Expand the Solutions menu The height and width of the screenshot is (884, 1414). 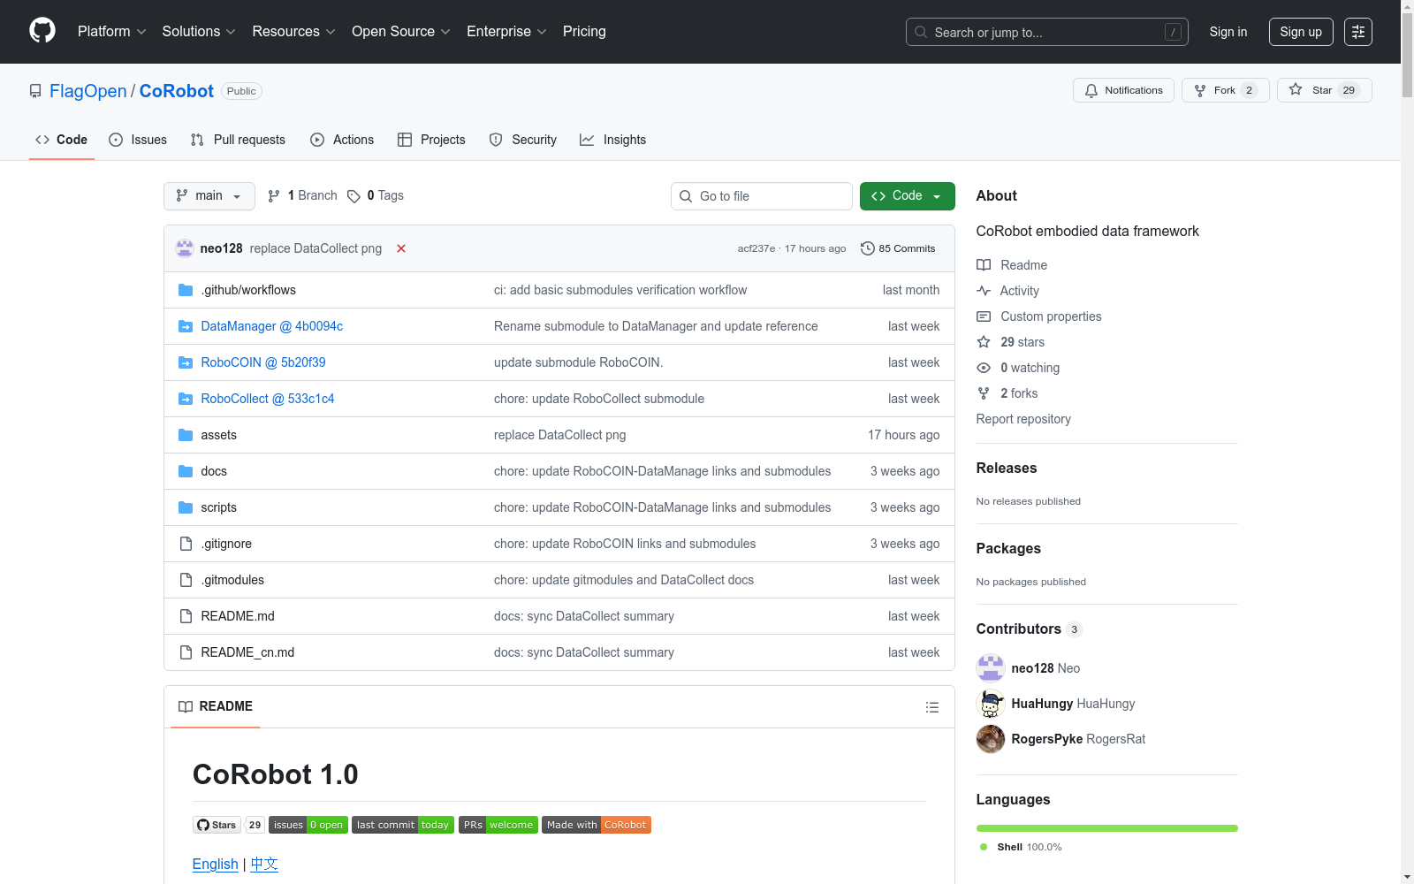click(x=199, y=32)
